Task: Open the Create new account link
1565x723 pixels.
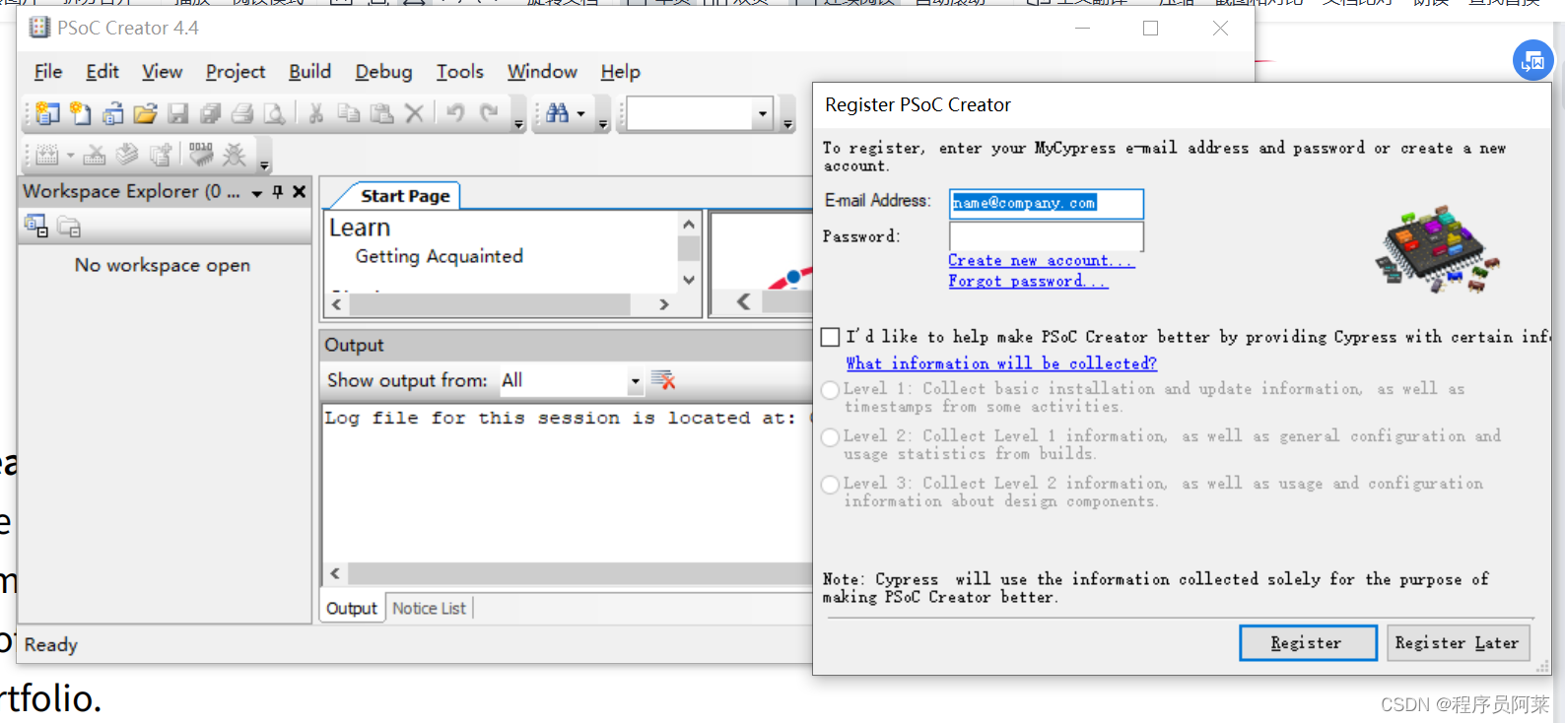Action: click(1041, 261)
